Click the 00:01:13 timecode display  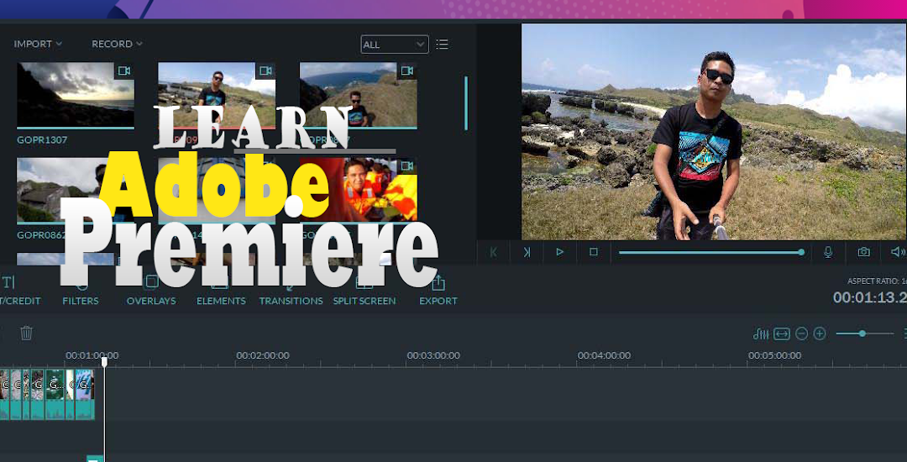(870, 298)
